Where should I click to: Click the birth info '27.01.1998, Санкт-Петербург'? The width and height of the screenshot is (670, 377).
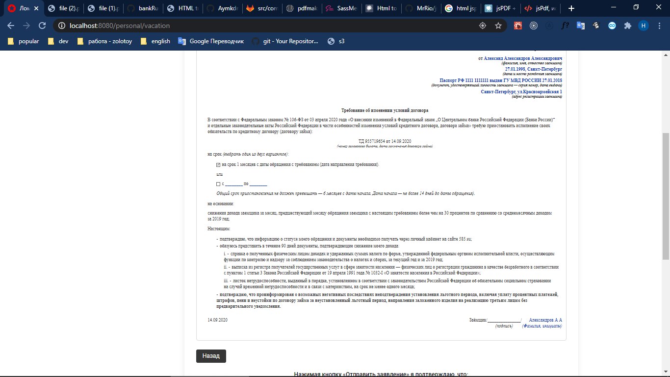(x=534, y=69)
